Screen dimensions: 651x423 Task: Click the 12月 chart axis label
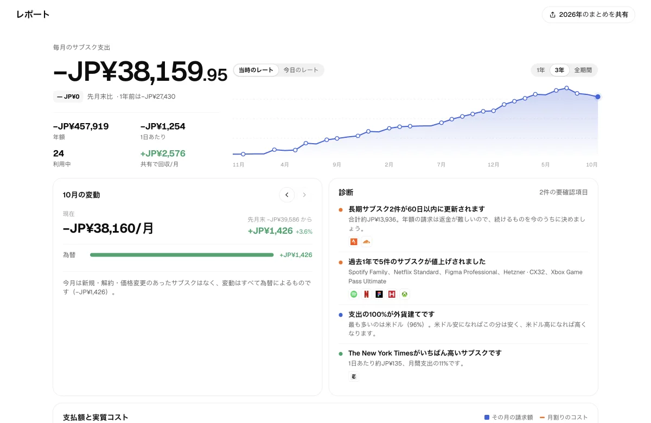click(493, 164)
